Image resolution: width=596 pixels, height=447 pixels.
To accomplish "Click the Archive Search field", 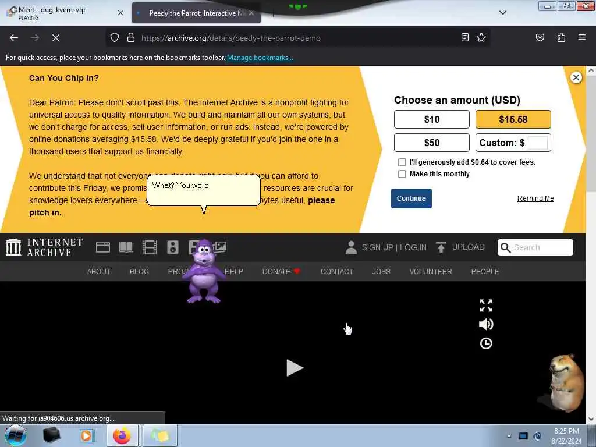I will coord(535,247).
